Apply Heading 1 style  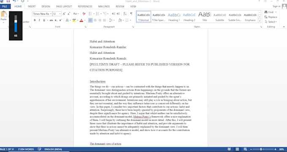[x=174, y=17]
